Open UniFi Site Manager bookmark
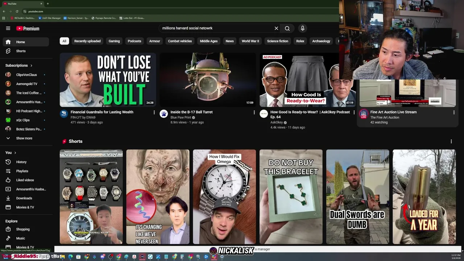Screen dimensions: 464x261 click(x=49, y=18)
